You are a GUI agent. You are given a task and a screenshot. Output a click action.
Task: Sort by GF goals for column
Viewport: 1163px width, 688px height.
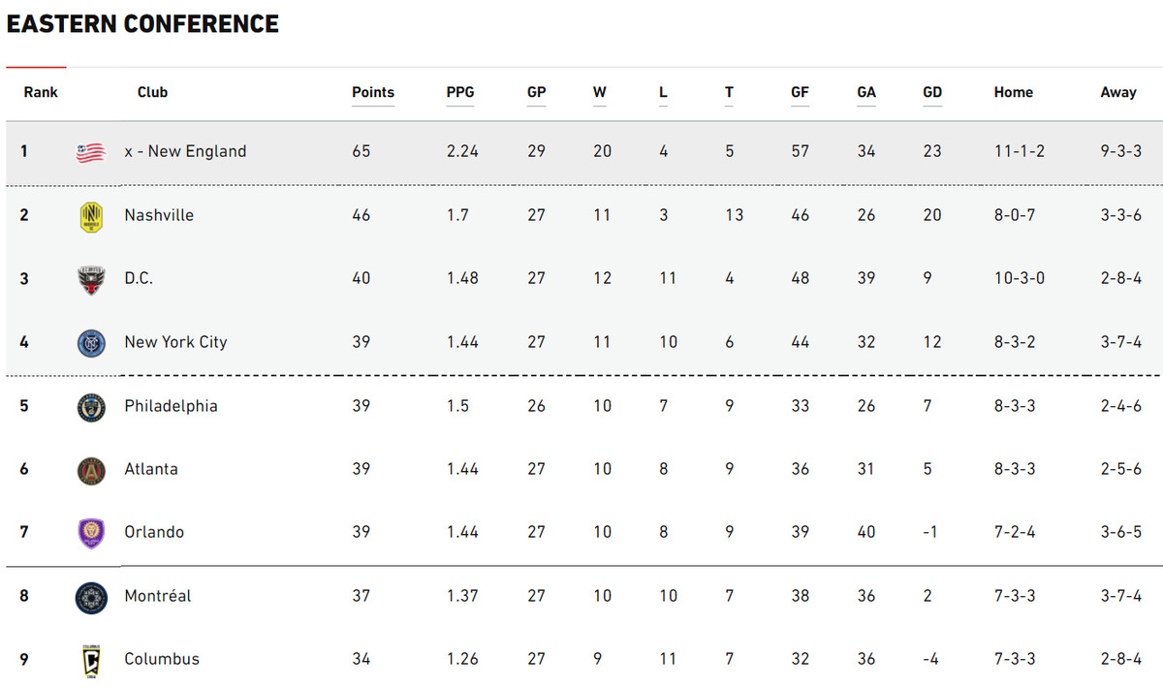click(800, 93)
